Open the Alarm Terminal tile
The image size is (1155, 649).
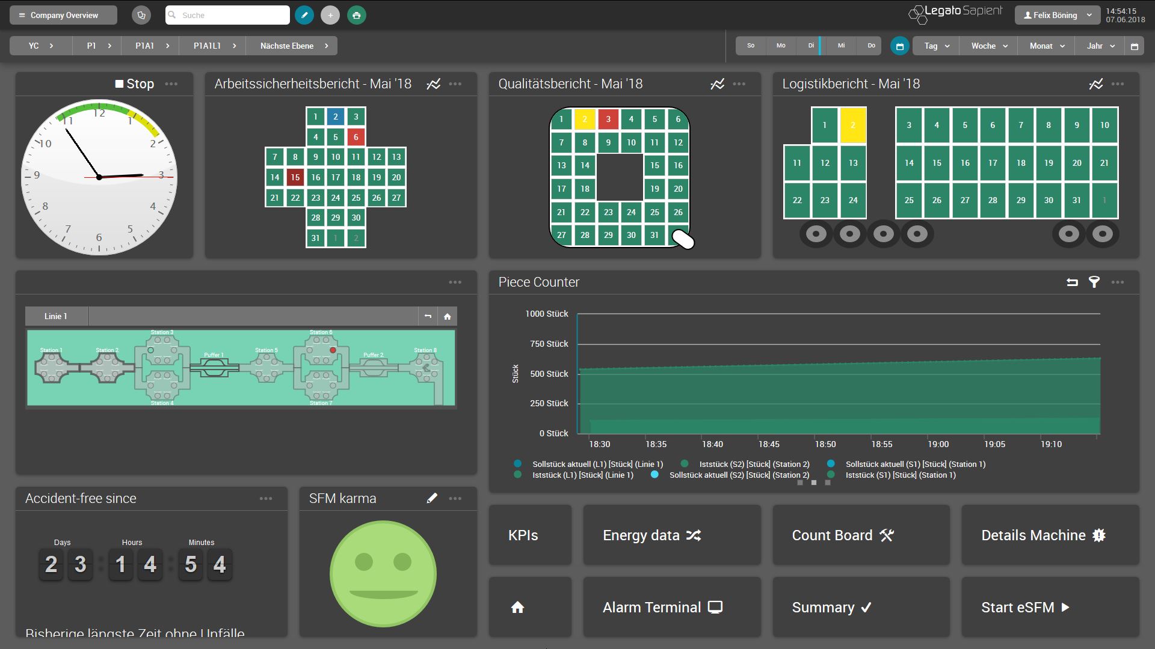coord(672,607)
